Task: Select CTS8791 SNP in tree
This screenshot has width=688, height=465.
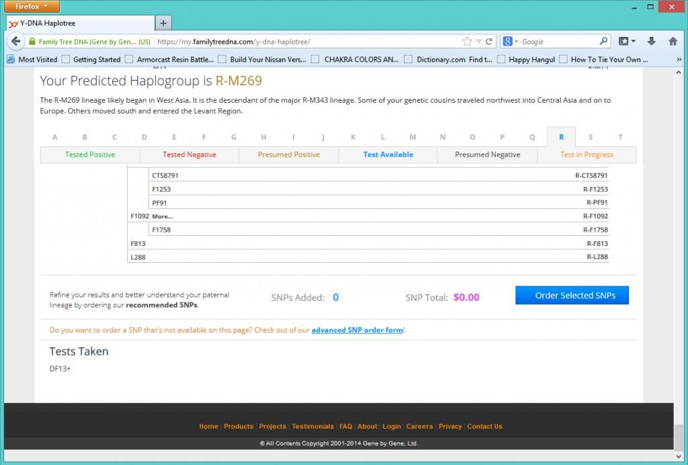Action: (165, 175)
